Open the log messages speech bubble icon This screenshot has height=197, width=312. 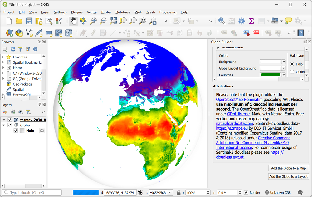[300, 193]
